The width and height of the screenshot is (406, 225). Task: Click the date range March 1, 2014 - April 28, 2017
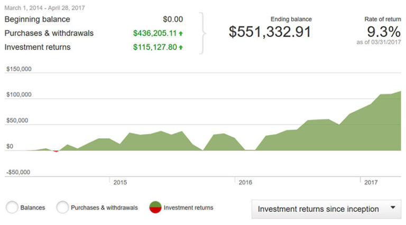click(x=45, y=8)
